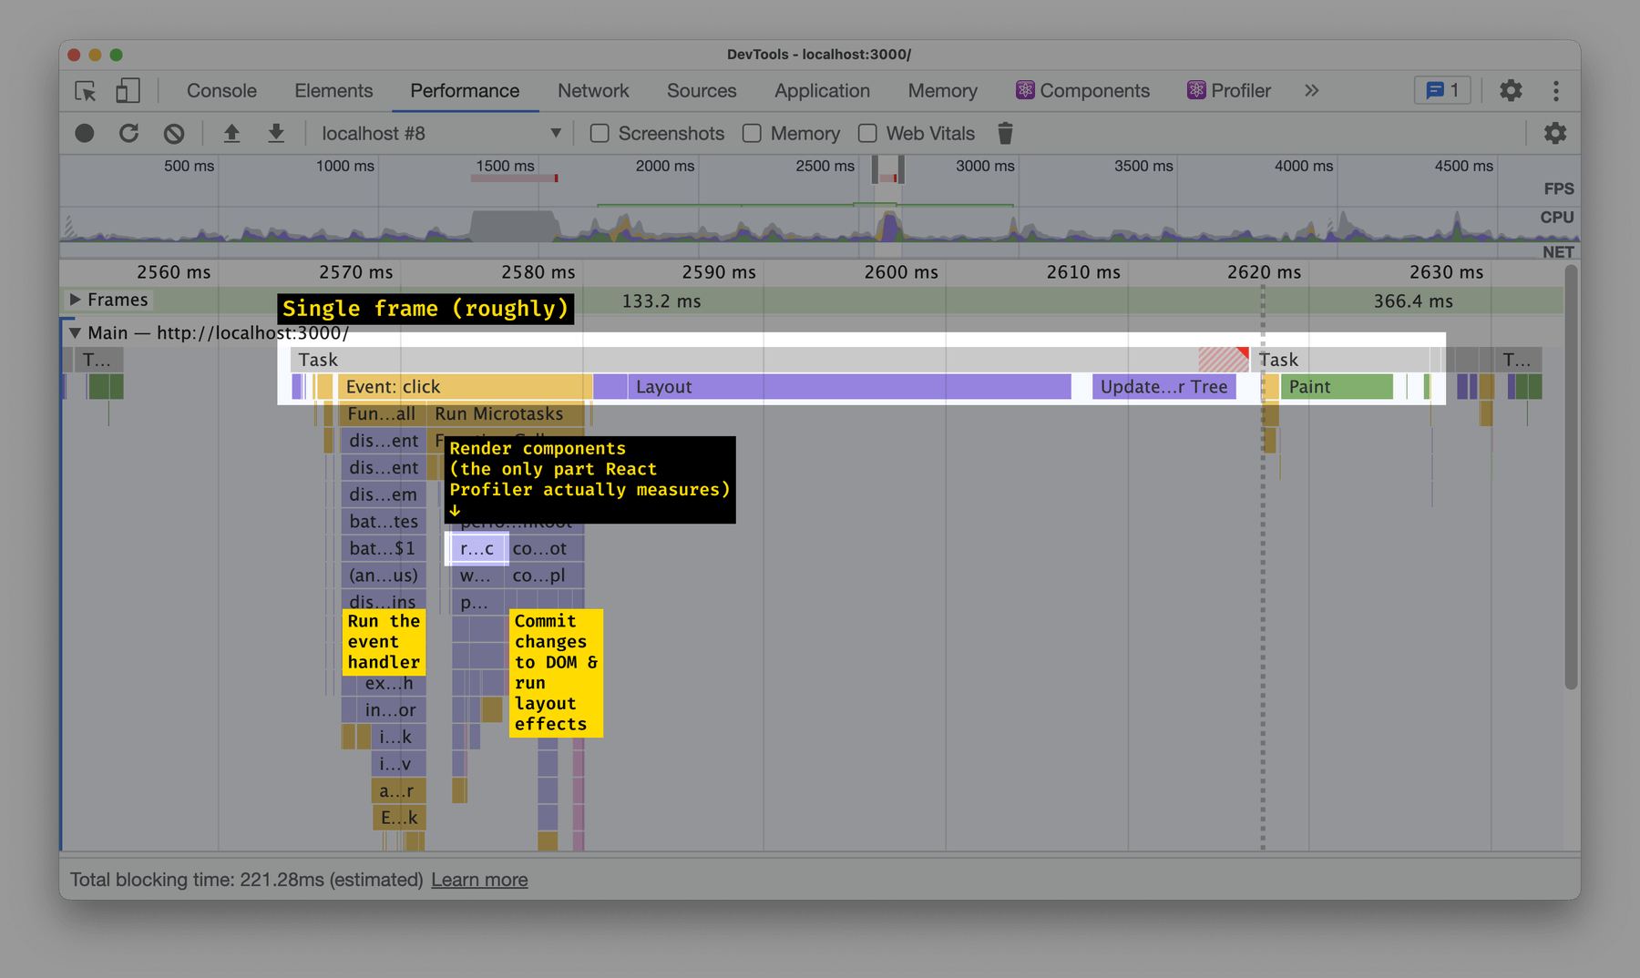Viewport: 1640px width, 978px height.
Task: Toggle the device toolbar icon
Action: pyautogui.click(x=128, y=91)
